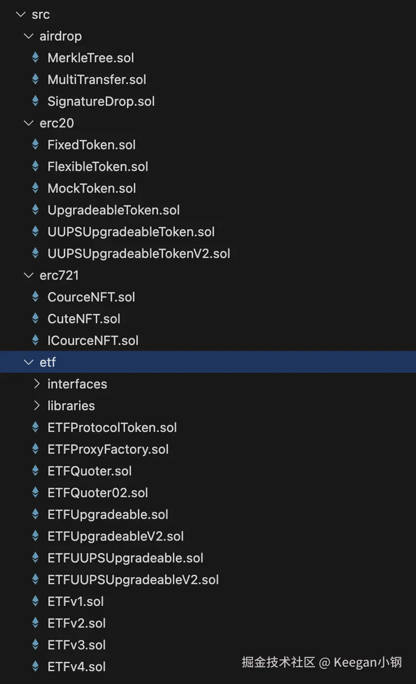Click the file icon next to ETFv1.sol
The image size is (416, 684).
[x=36, y=601]
